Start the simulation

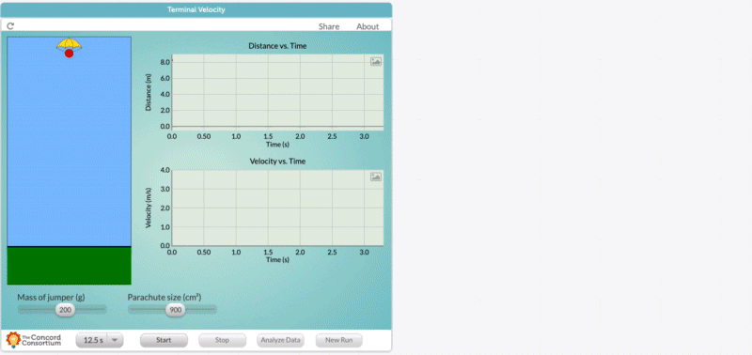coord(164,340)
